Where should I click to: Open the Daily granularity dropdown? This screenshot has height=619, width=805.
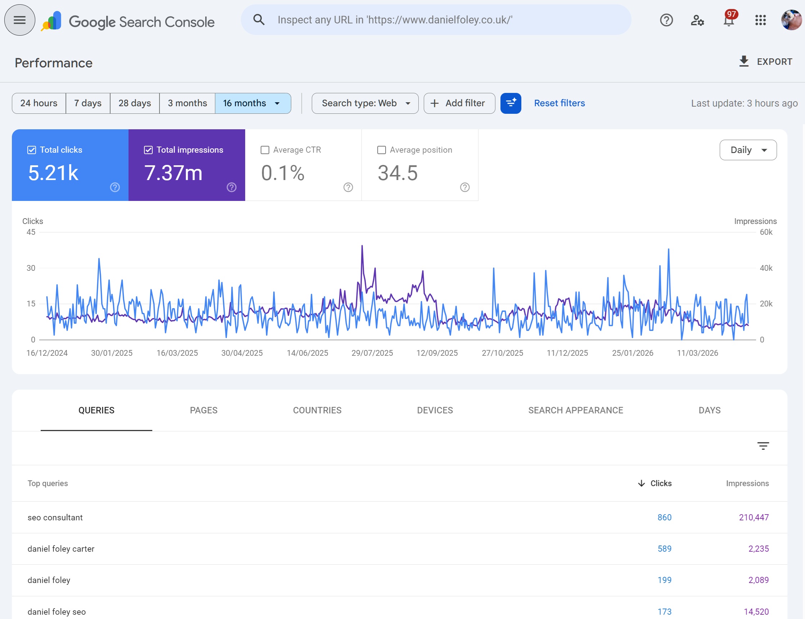[x=747, y=149]
